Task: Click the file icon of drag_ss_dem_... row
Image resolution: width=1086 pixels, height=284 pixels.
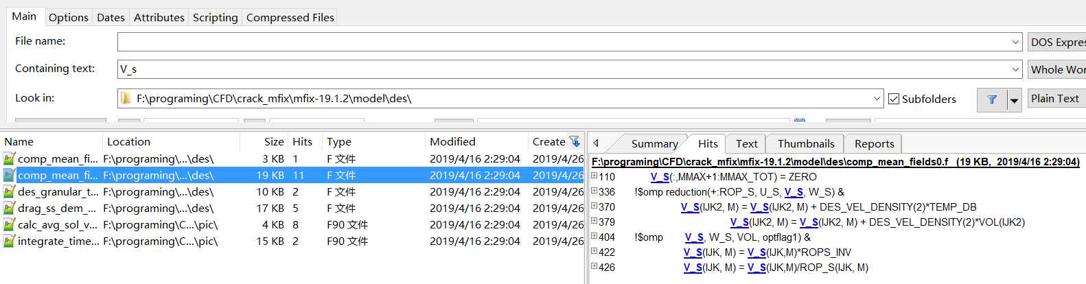Action: point(9,209)
